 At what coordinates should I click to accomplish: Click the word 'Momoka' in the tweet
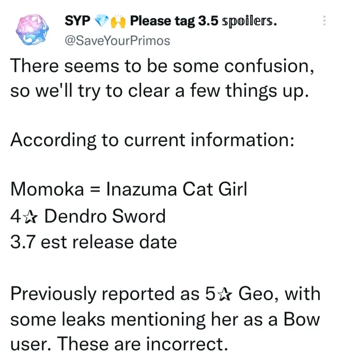pos(47,189)
